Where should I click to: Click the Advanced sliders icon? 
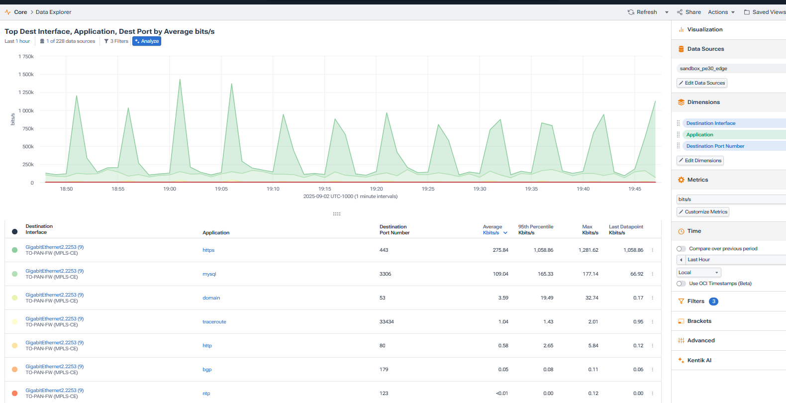681,340
